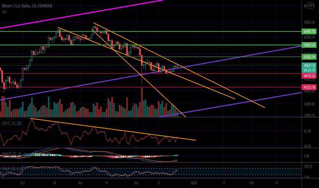The width and height of the screenshot is (319, 188).
Task: Click the 15 date label after Nov
Action: click(x=106, y=183)
